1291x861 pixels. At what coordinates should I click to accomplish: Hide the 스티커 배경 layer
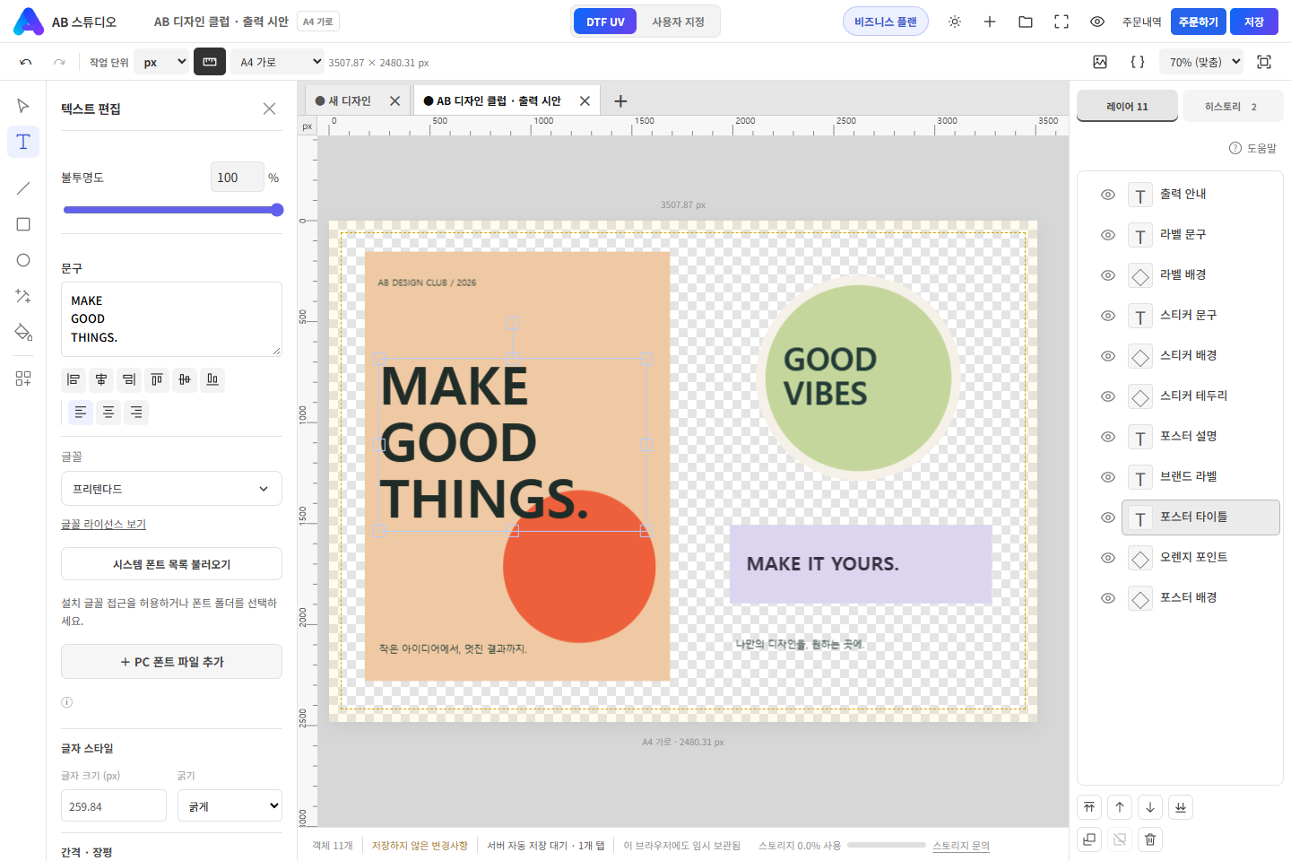click(x=1108, y=356)
